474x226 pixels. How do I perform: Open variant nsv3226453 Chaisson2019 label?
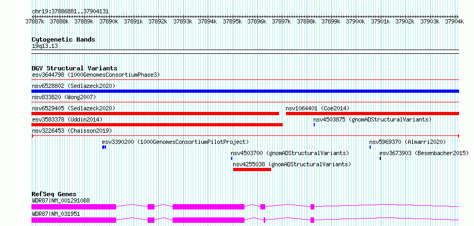tap(72, 131)
